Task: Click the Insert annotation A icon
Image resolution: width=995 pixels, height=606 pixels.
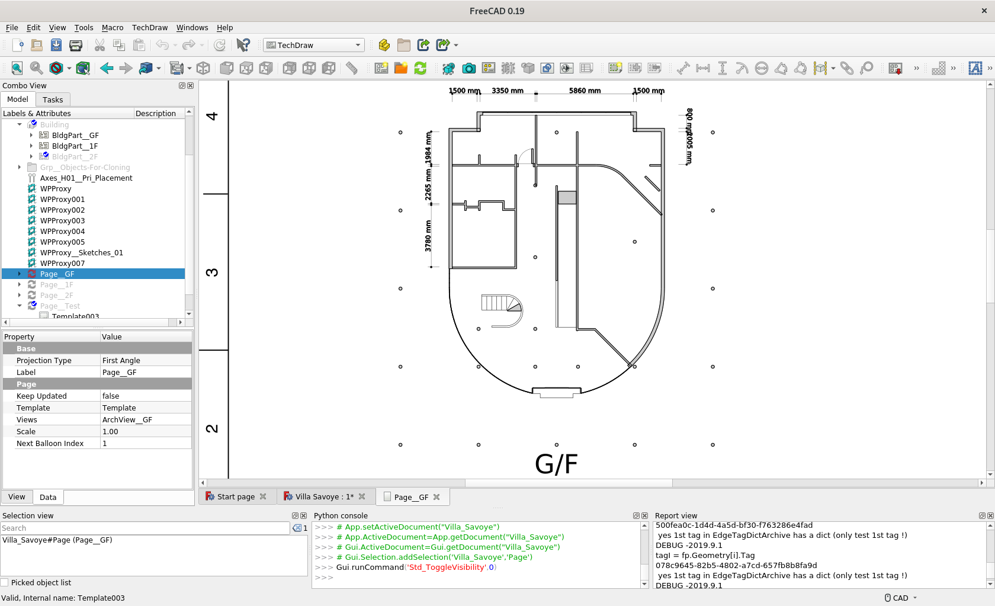Action: click(975, 68)
